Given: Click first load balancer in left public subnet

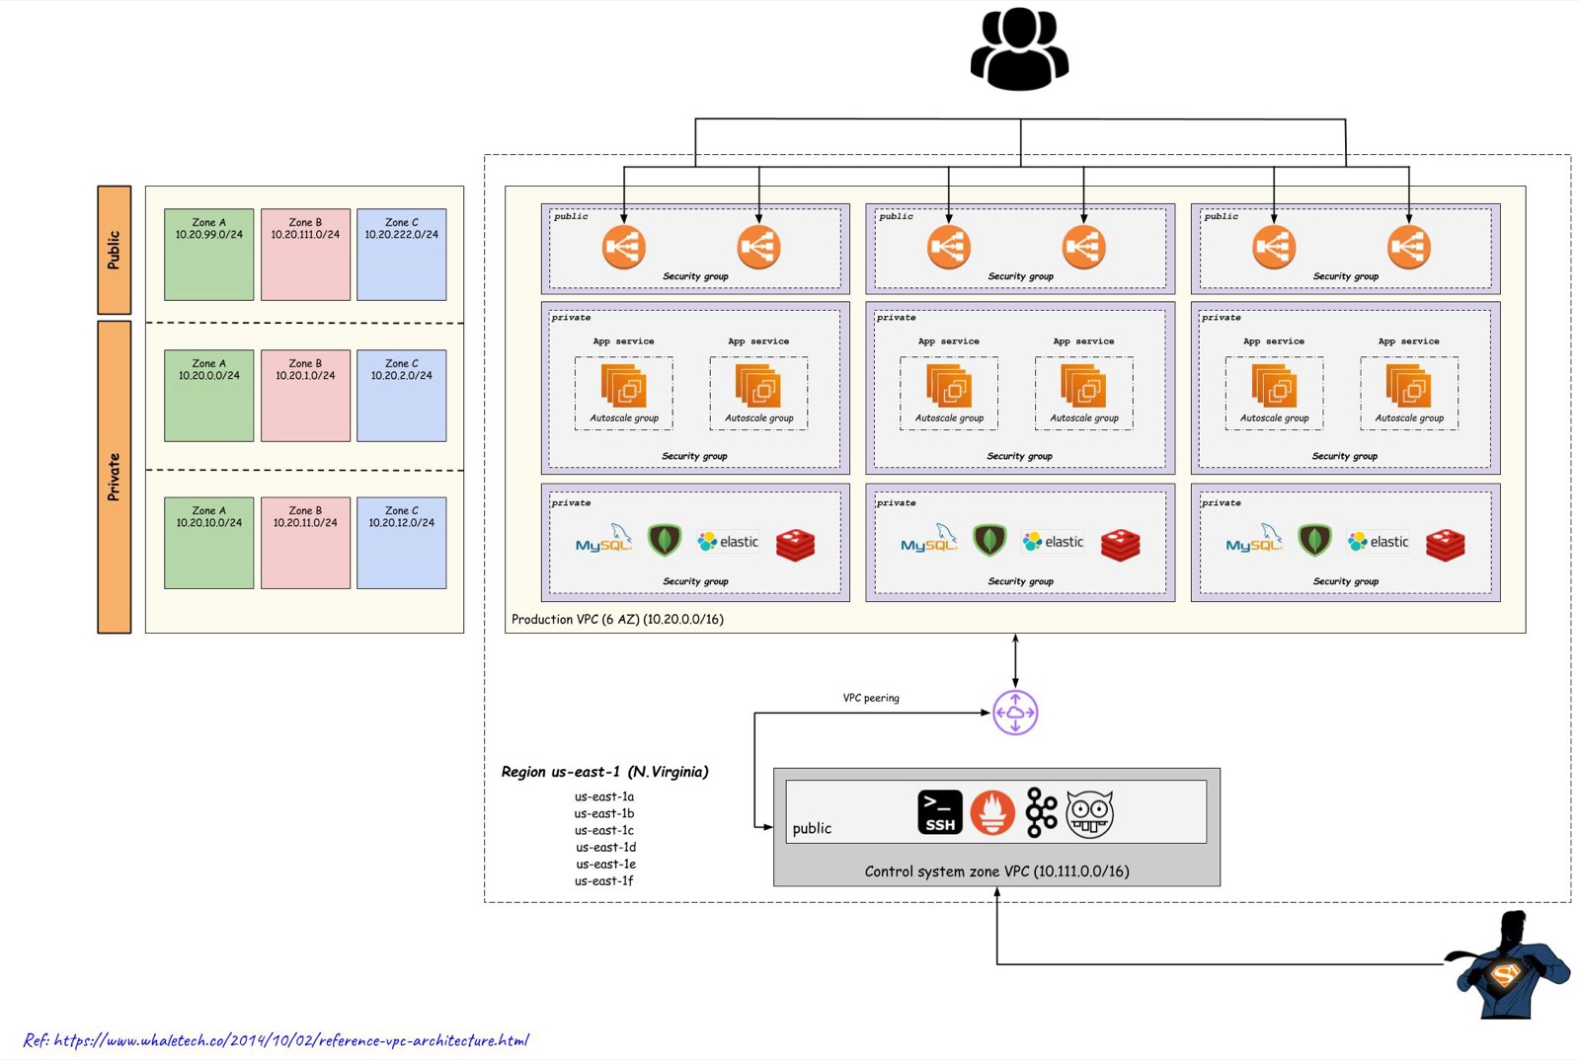Looking at the screenshot, I should pyautogui.click(x=624, y=247).
